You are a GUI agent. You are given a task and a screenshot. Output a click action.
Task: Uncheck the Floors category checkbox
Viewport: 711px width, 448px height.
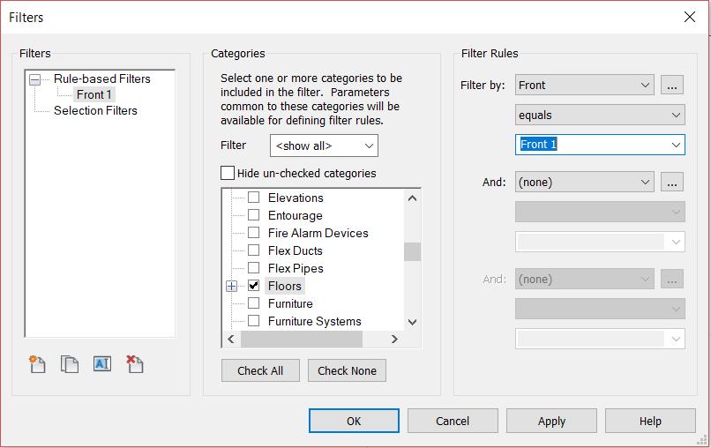point(254,286)
